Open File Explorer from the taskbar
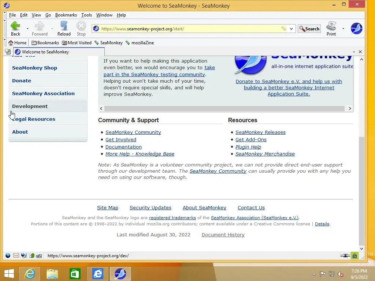 tap(52, 274)
